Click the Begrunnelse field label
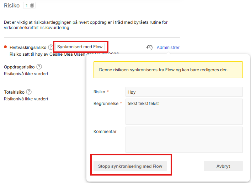The height and width of the screenshot is (183, 251). pyautogui.click(x=106, y=104)
